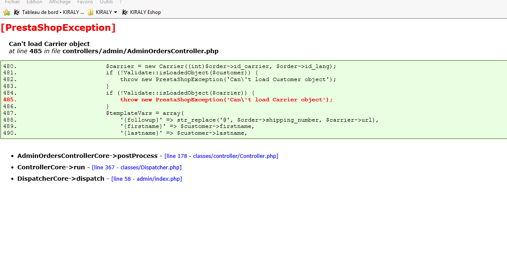The width and height of the screenshot is (507, 266).
Task: Click the Tableau de bord KIRALY bookmark icon
Action: (17, 12)
